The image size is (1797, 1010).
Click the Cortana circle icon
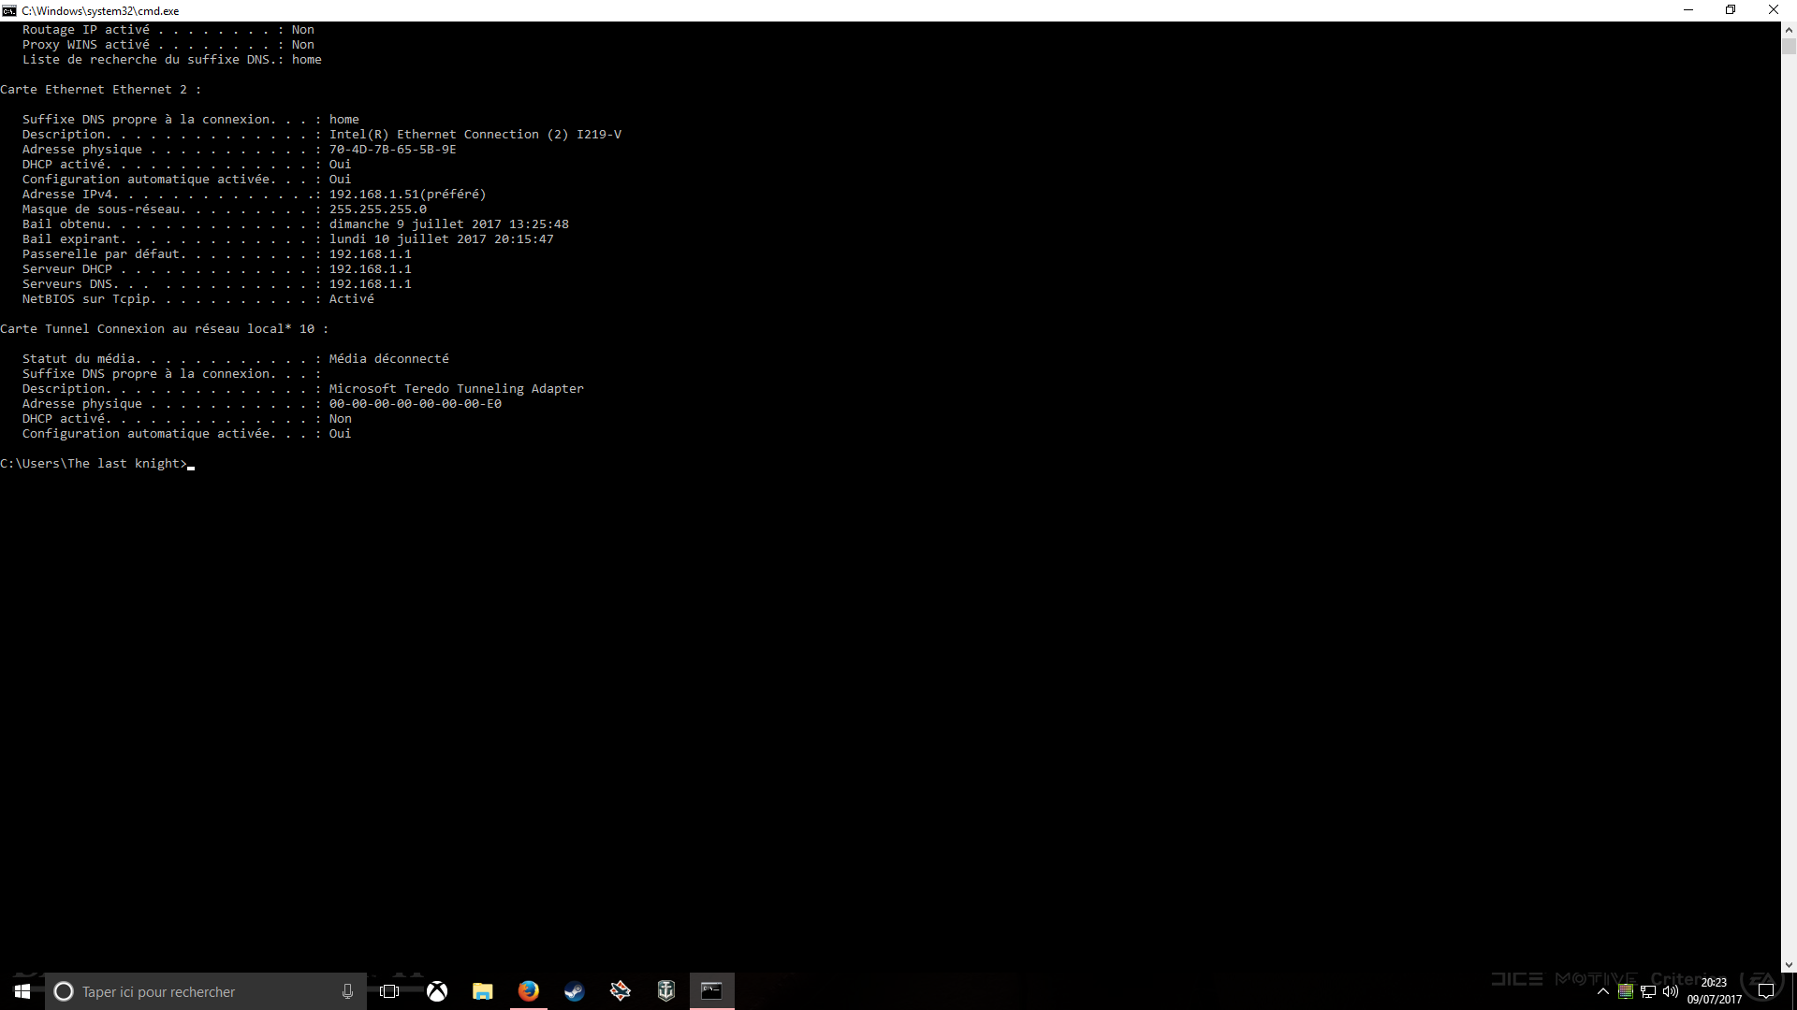click(64, 991)
